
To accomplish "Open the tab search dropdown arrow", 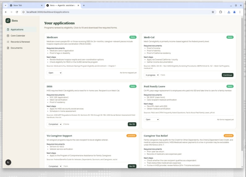I will (6, 5).
